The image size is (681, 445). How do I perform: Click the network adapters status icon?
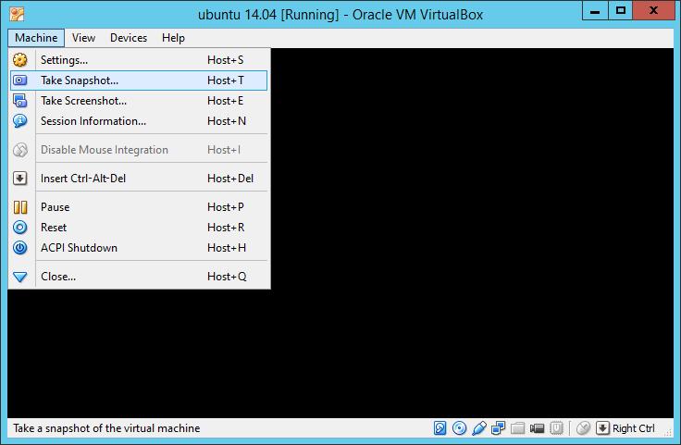[498, 428]
